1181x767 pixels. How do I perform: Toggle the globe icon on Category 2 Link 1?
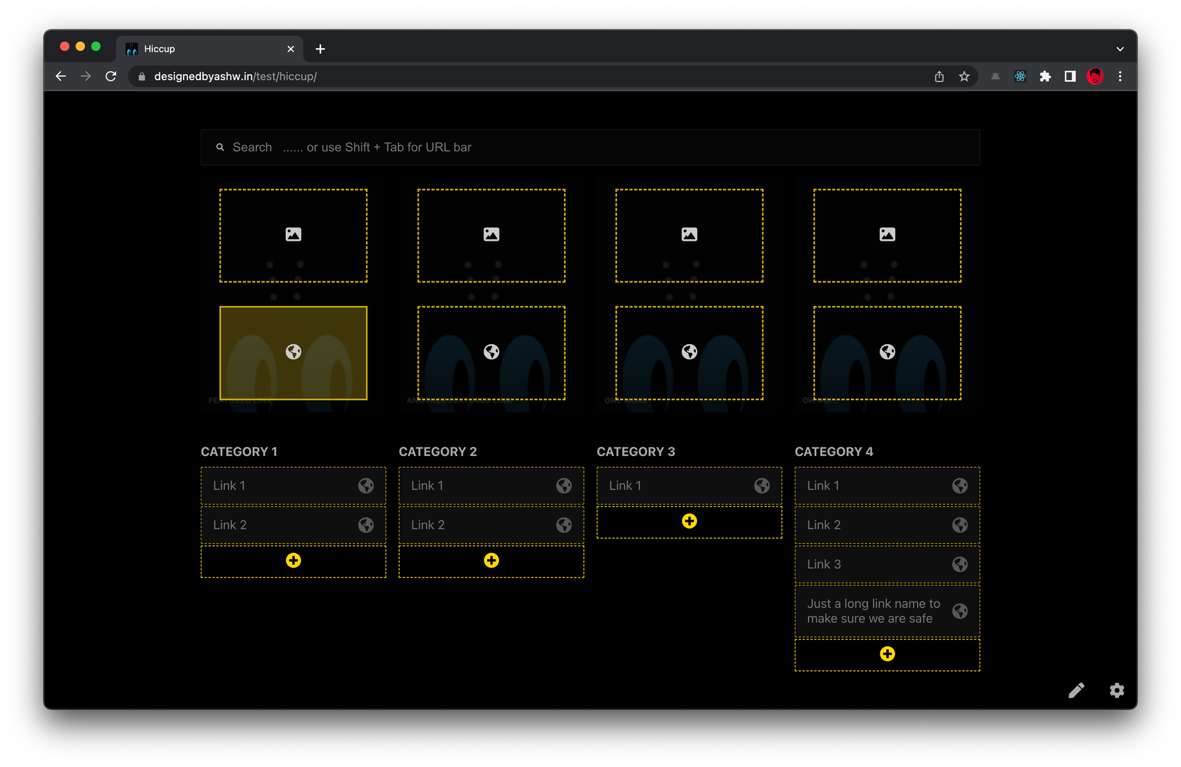pos(564,486)
